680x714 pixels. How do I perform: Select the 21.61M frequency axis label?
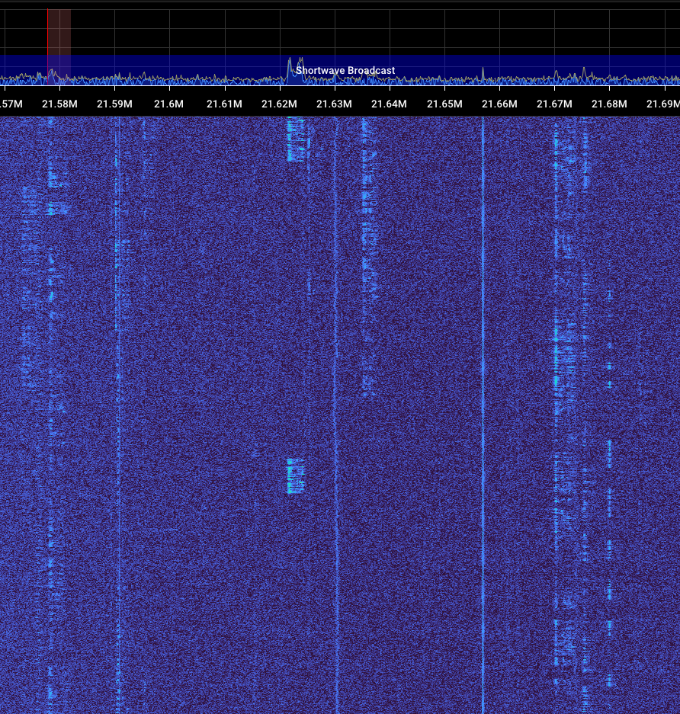(x=224, y=104)
